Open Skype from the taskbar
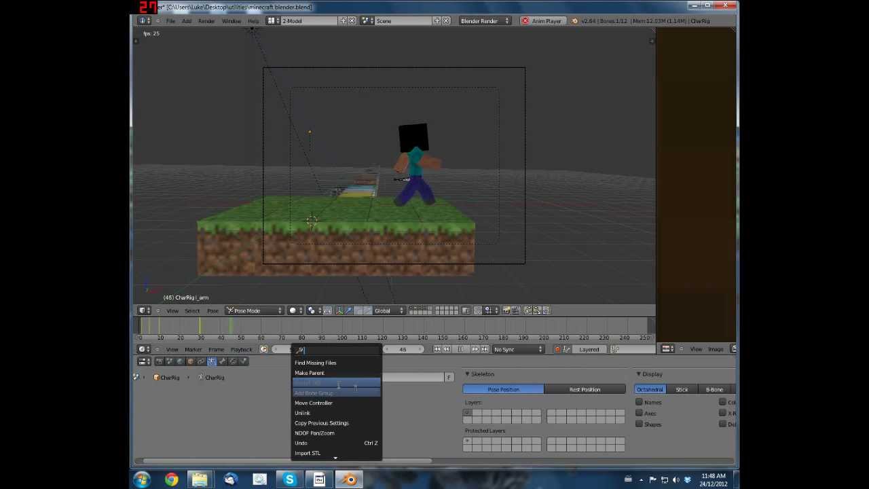This screenshot has width=869, height=489. coord(289,480)
